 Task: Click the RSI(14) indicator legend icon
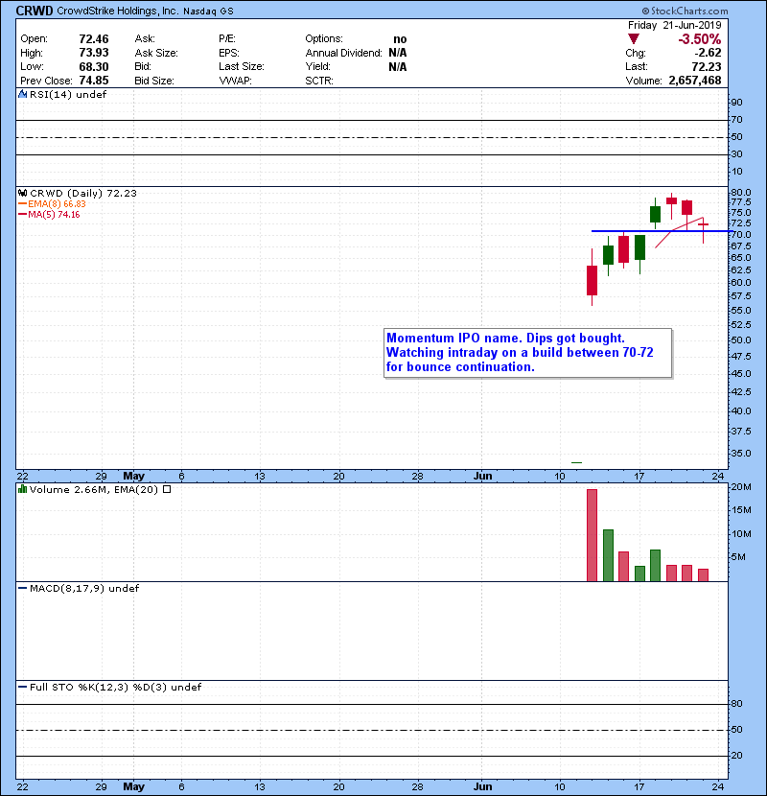[x=22, y=95]
